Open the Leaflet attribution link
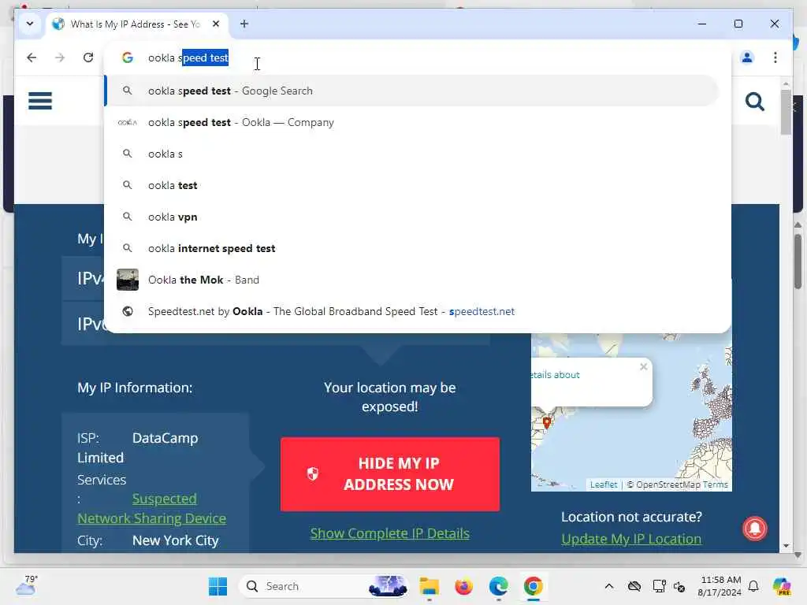The width and height of the screenshot is (807, 605). [x=603, y=484]
